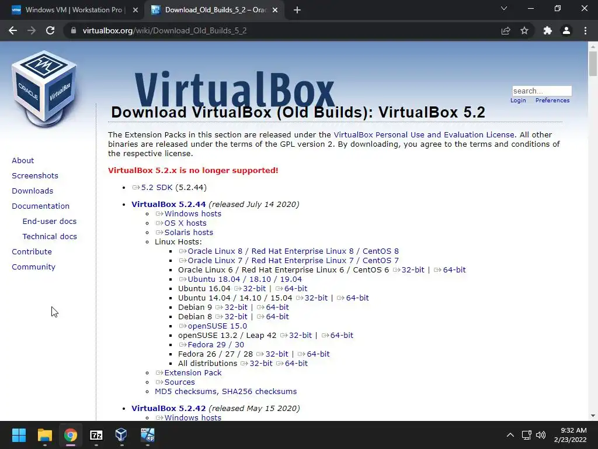Reload the page with the refresh icon

[50, 30]
